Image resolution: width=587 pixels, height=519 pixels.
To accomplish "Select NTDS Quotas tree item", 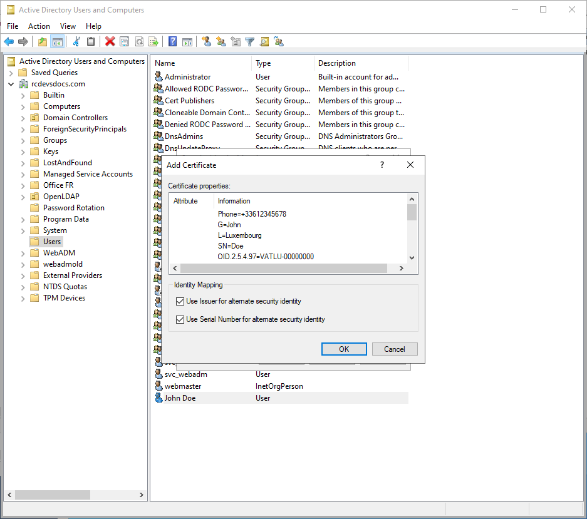I will click(65, 287).
